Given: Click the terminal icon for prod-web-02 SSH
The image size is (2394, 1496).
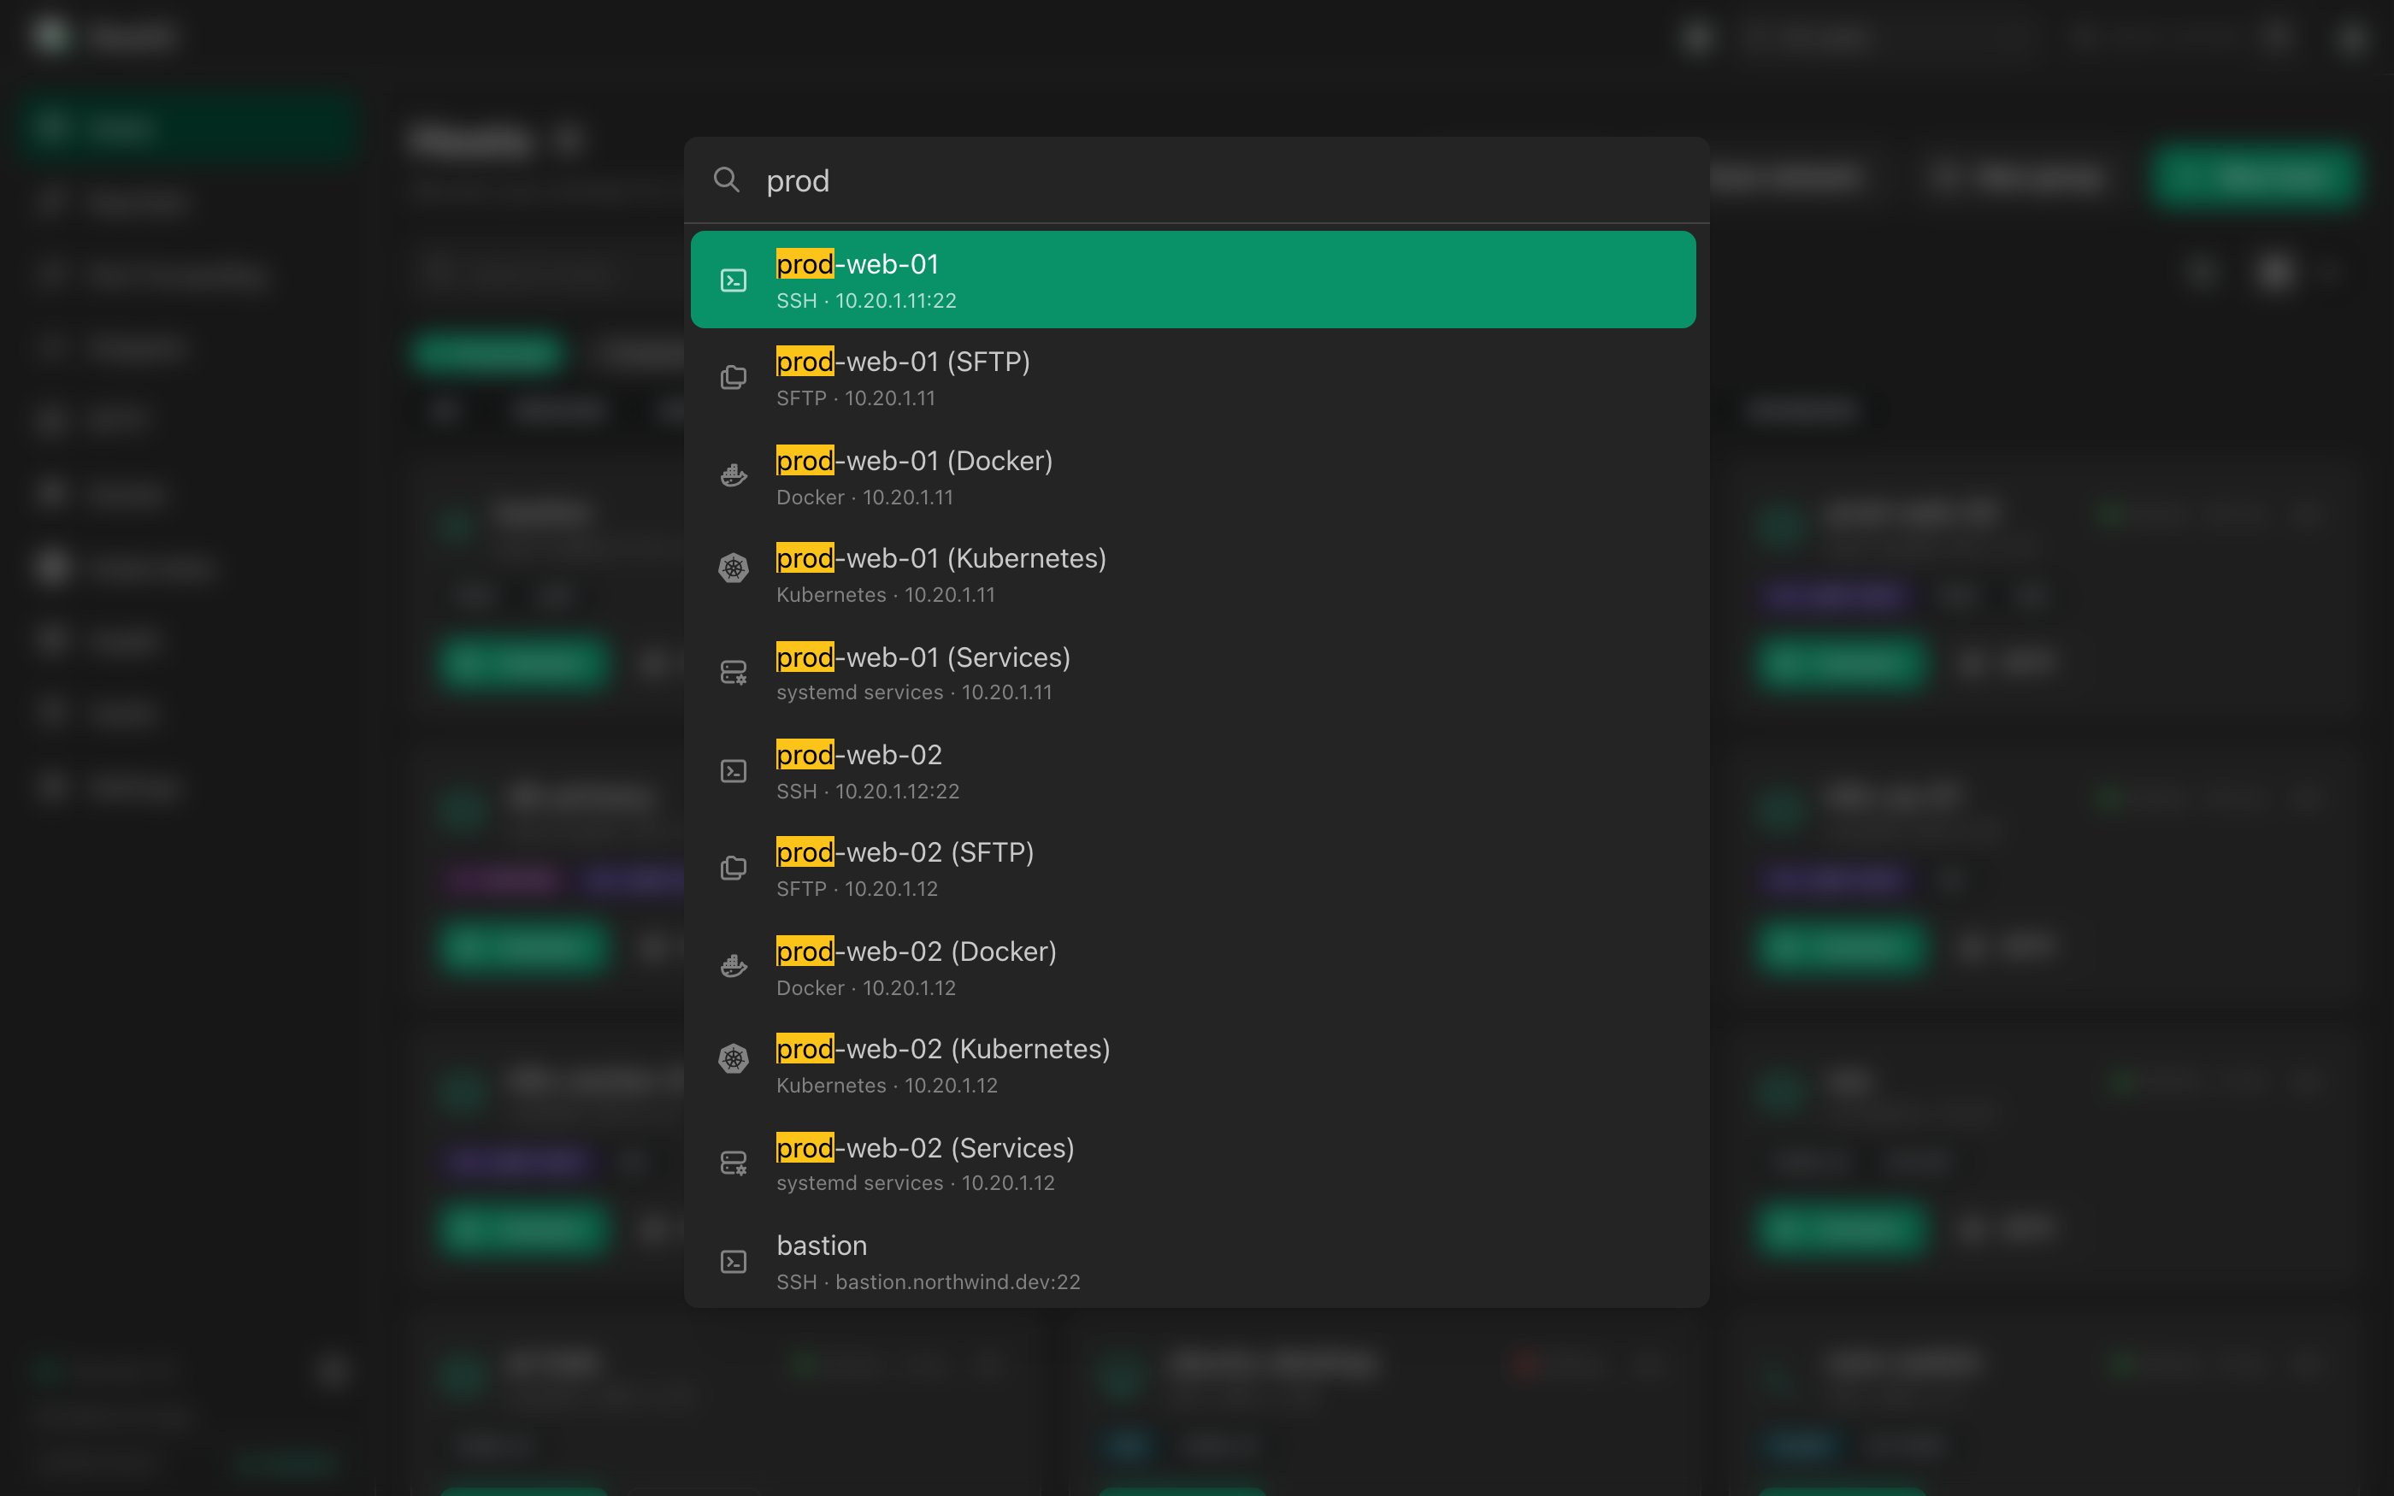Looking at the screenshot, I should click(733, 771).
